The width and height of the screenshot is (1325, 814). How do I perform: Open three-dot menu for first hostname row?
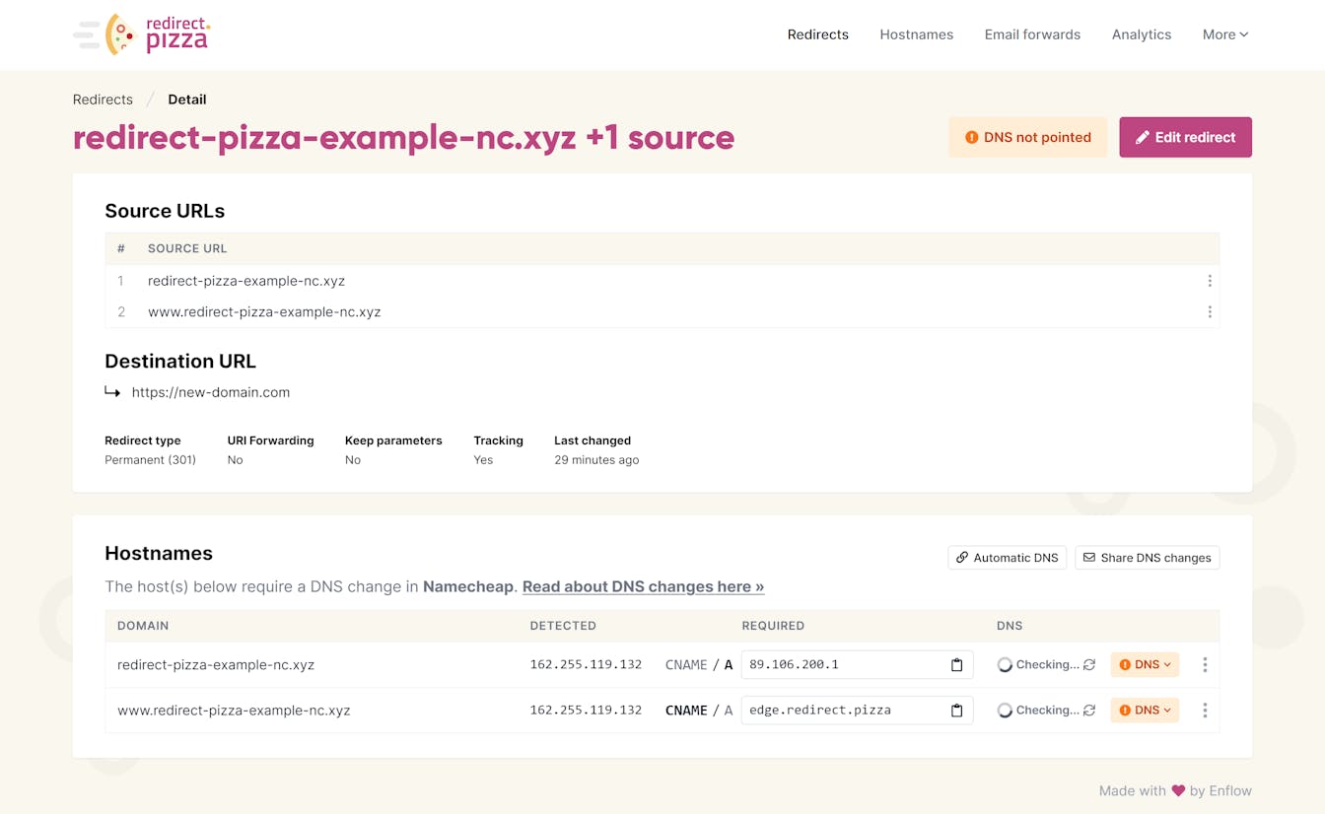(x=1205, y=665)
